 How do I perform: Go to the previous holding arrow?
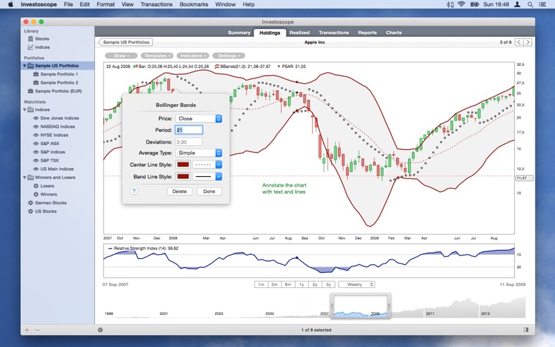519,42
